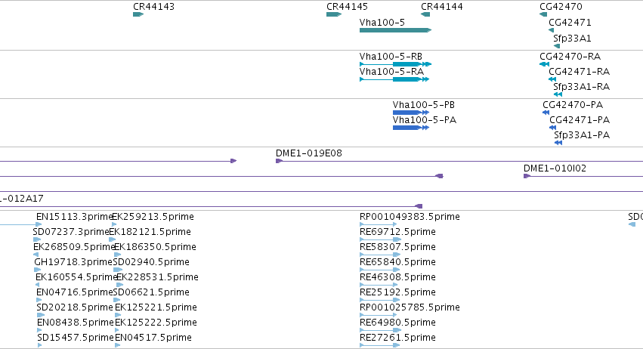
Task: Click the CG42471-RA transcript
Action: pyautogui.click(x=552, y=79)
